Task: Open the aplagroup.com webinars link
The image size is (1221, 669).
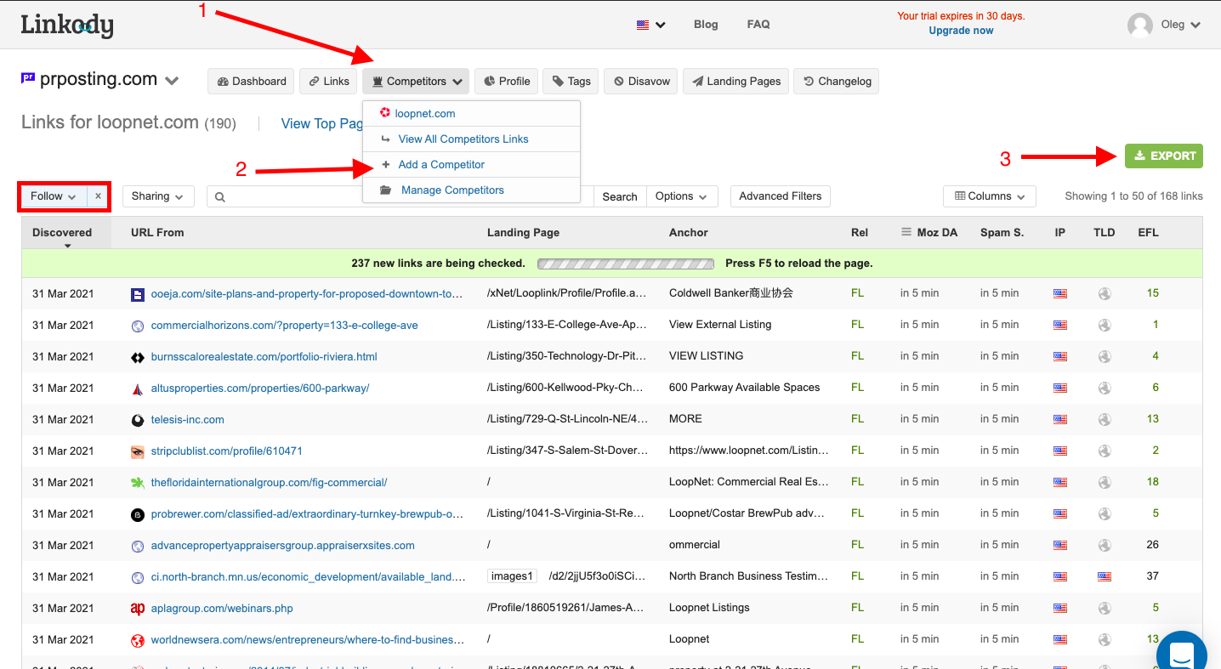Action: click(222, 609)
